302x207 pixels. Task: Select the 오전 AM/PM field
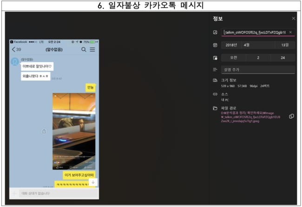click(x=234, y=58)
